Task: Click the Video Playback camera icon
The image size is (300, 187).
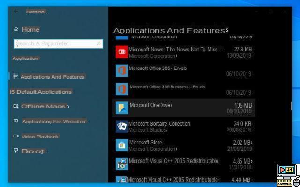Action: tap(16, 136)
